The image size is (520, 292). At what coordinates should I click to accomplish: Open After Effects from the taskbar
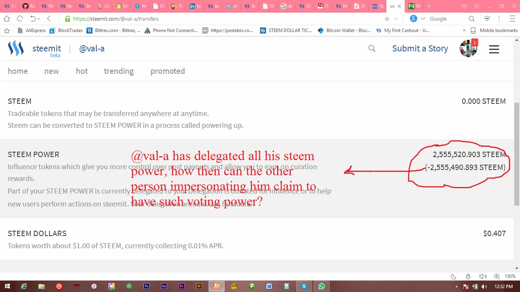(164, 286)
